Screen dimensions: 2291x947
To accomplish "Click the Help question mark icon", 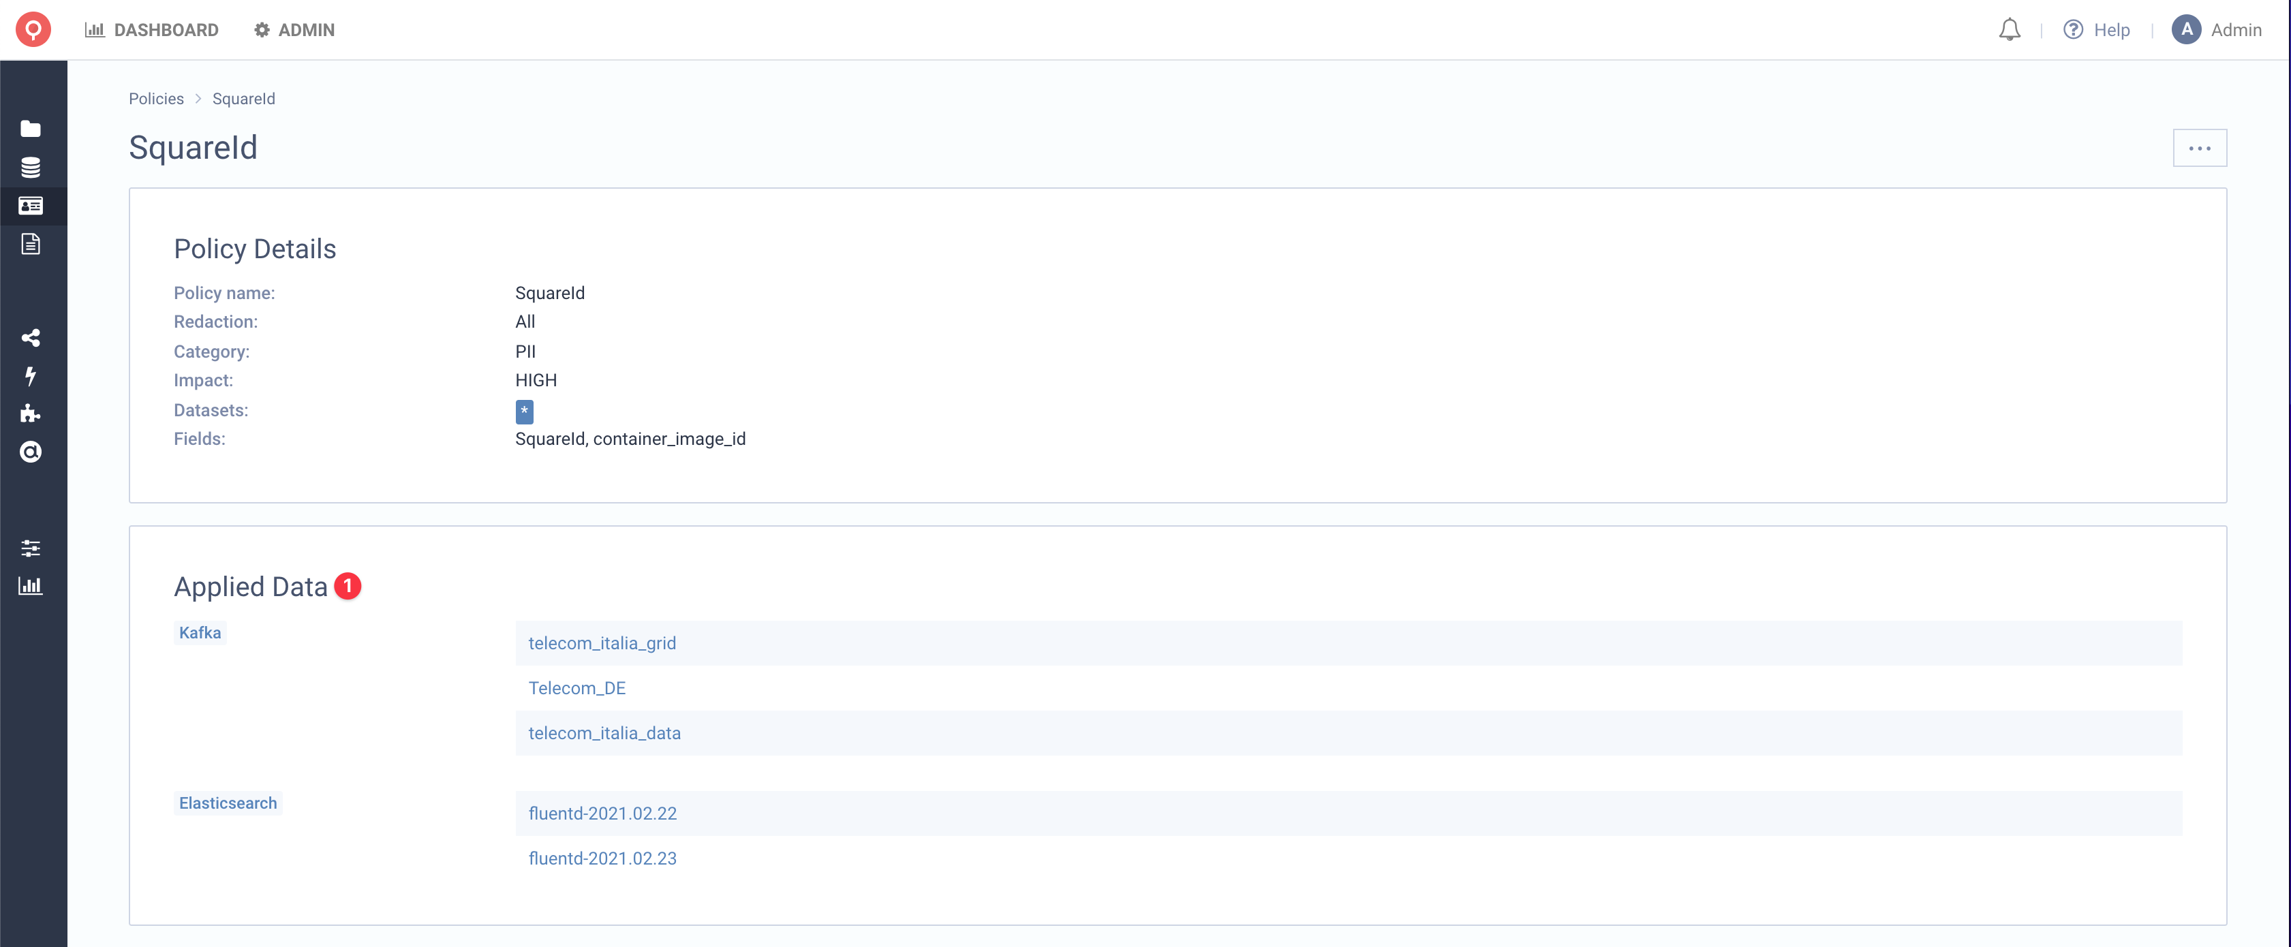I will [x=2072, y=29].
